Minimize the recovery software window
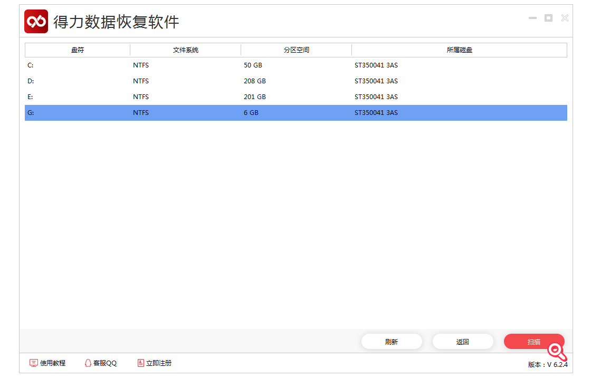This screenshot has height=378, width=591. 532,18
